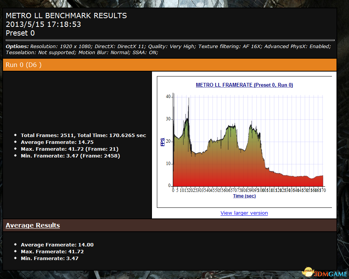Click the framerate graph thumbnail
This screenshot has height=279, width=349.
pos(244,142)
